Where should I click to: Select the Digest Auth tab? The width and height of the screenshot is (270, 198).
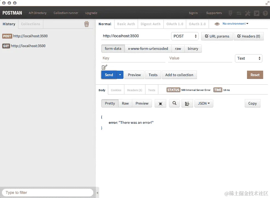tap(151, 24)
